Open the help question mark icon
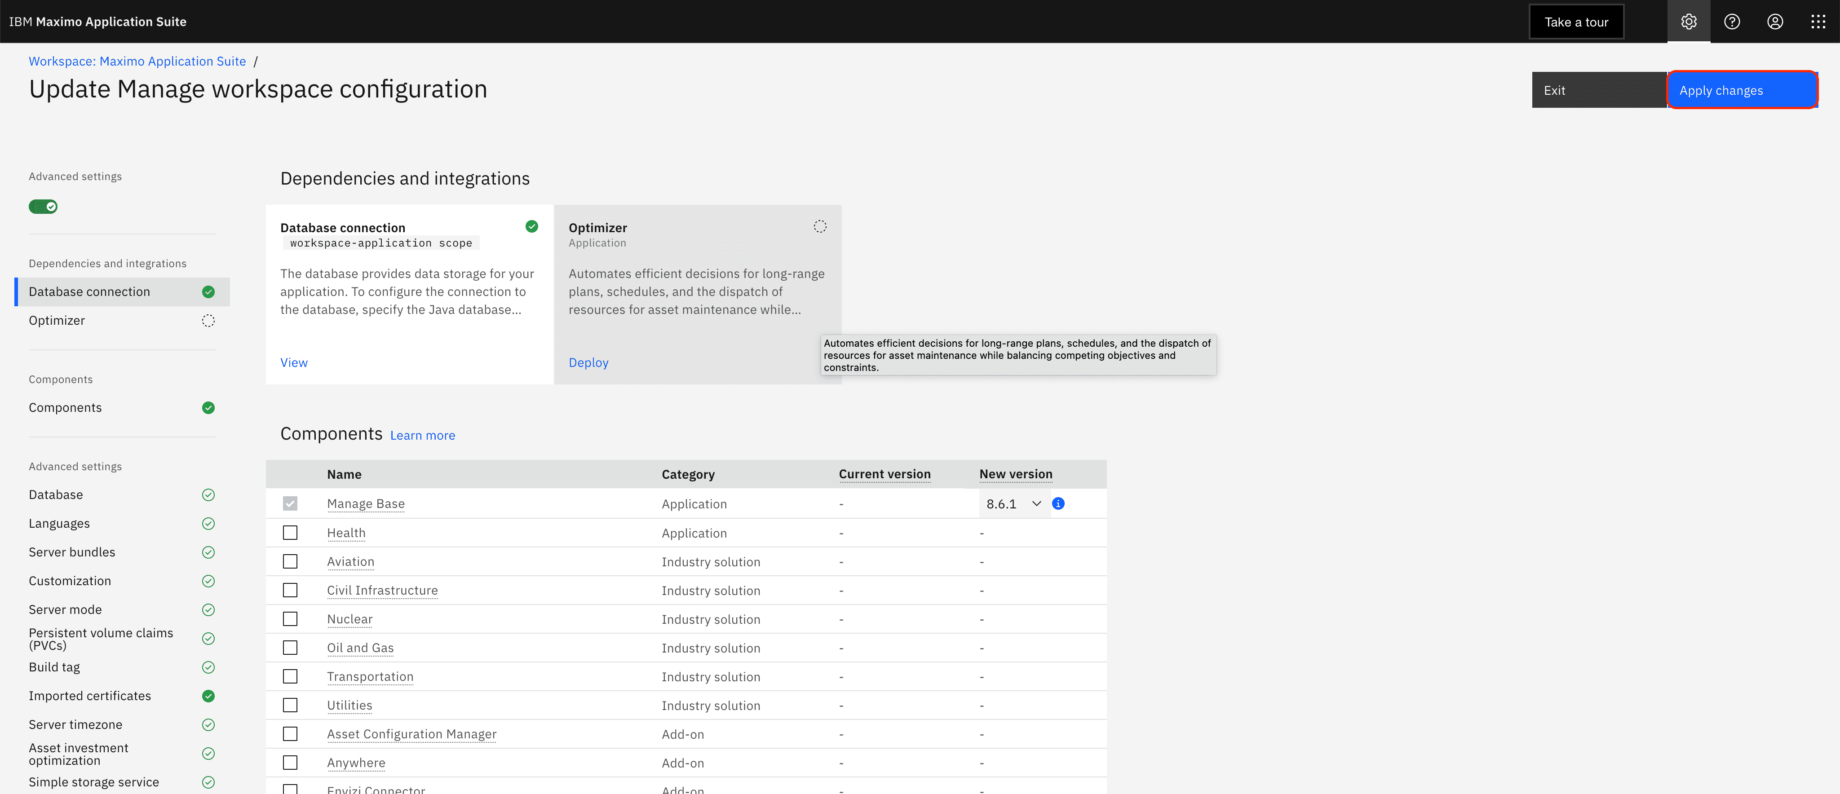 tap(1731, 22)
